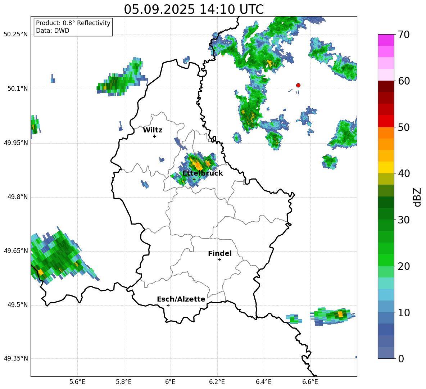Screen dimensions: 426x389
Task: Pick the light cyan colorbar swatch near 15
Action: point(386,283)
